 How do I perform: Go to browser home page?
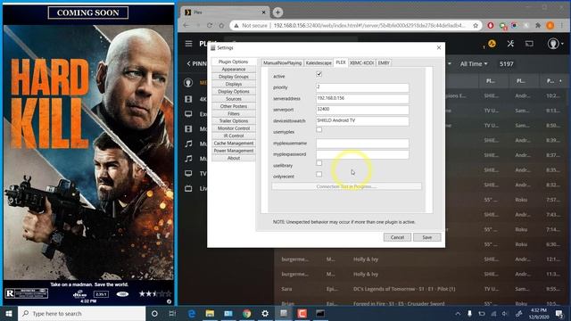(x=221, y=26)
